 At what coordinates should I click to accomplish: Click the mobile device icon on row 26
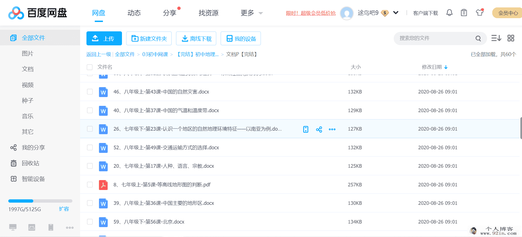[x=306, y=129]
